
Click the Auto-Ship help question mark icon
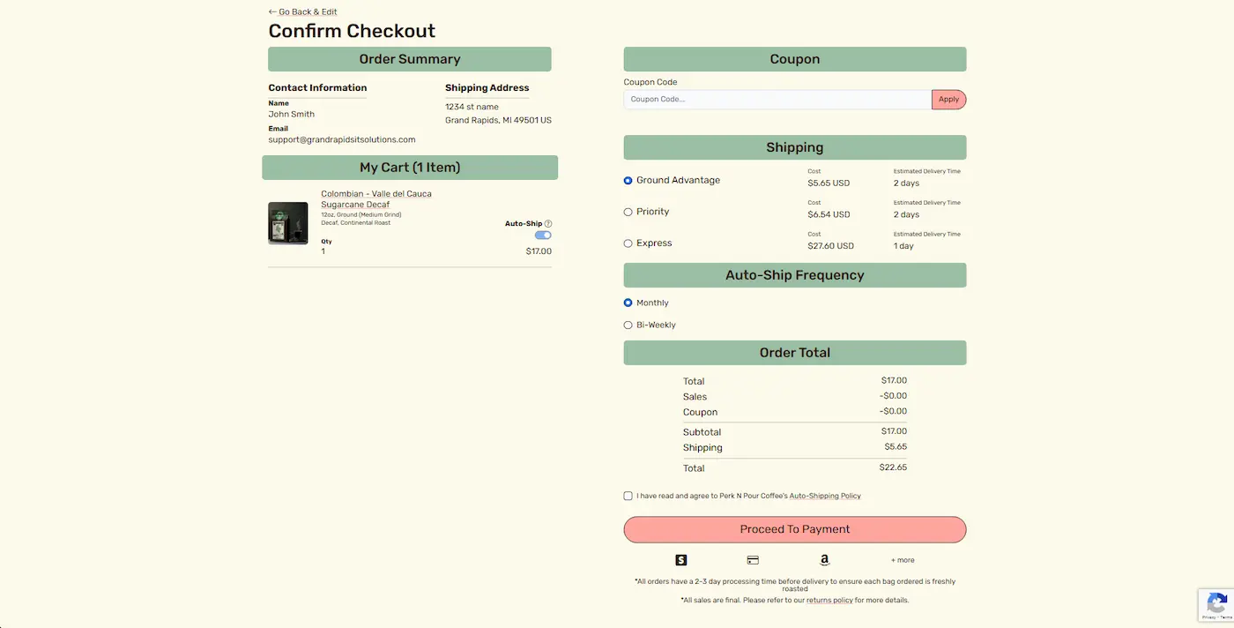pyautogui.click(x=548, y=224)
